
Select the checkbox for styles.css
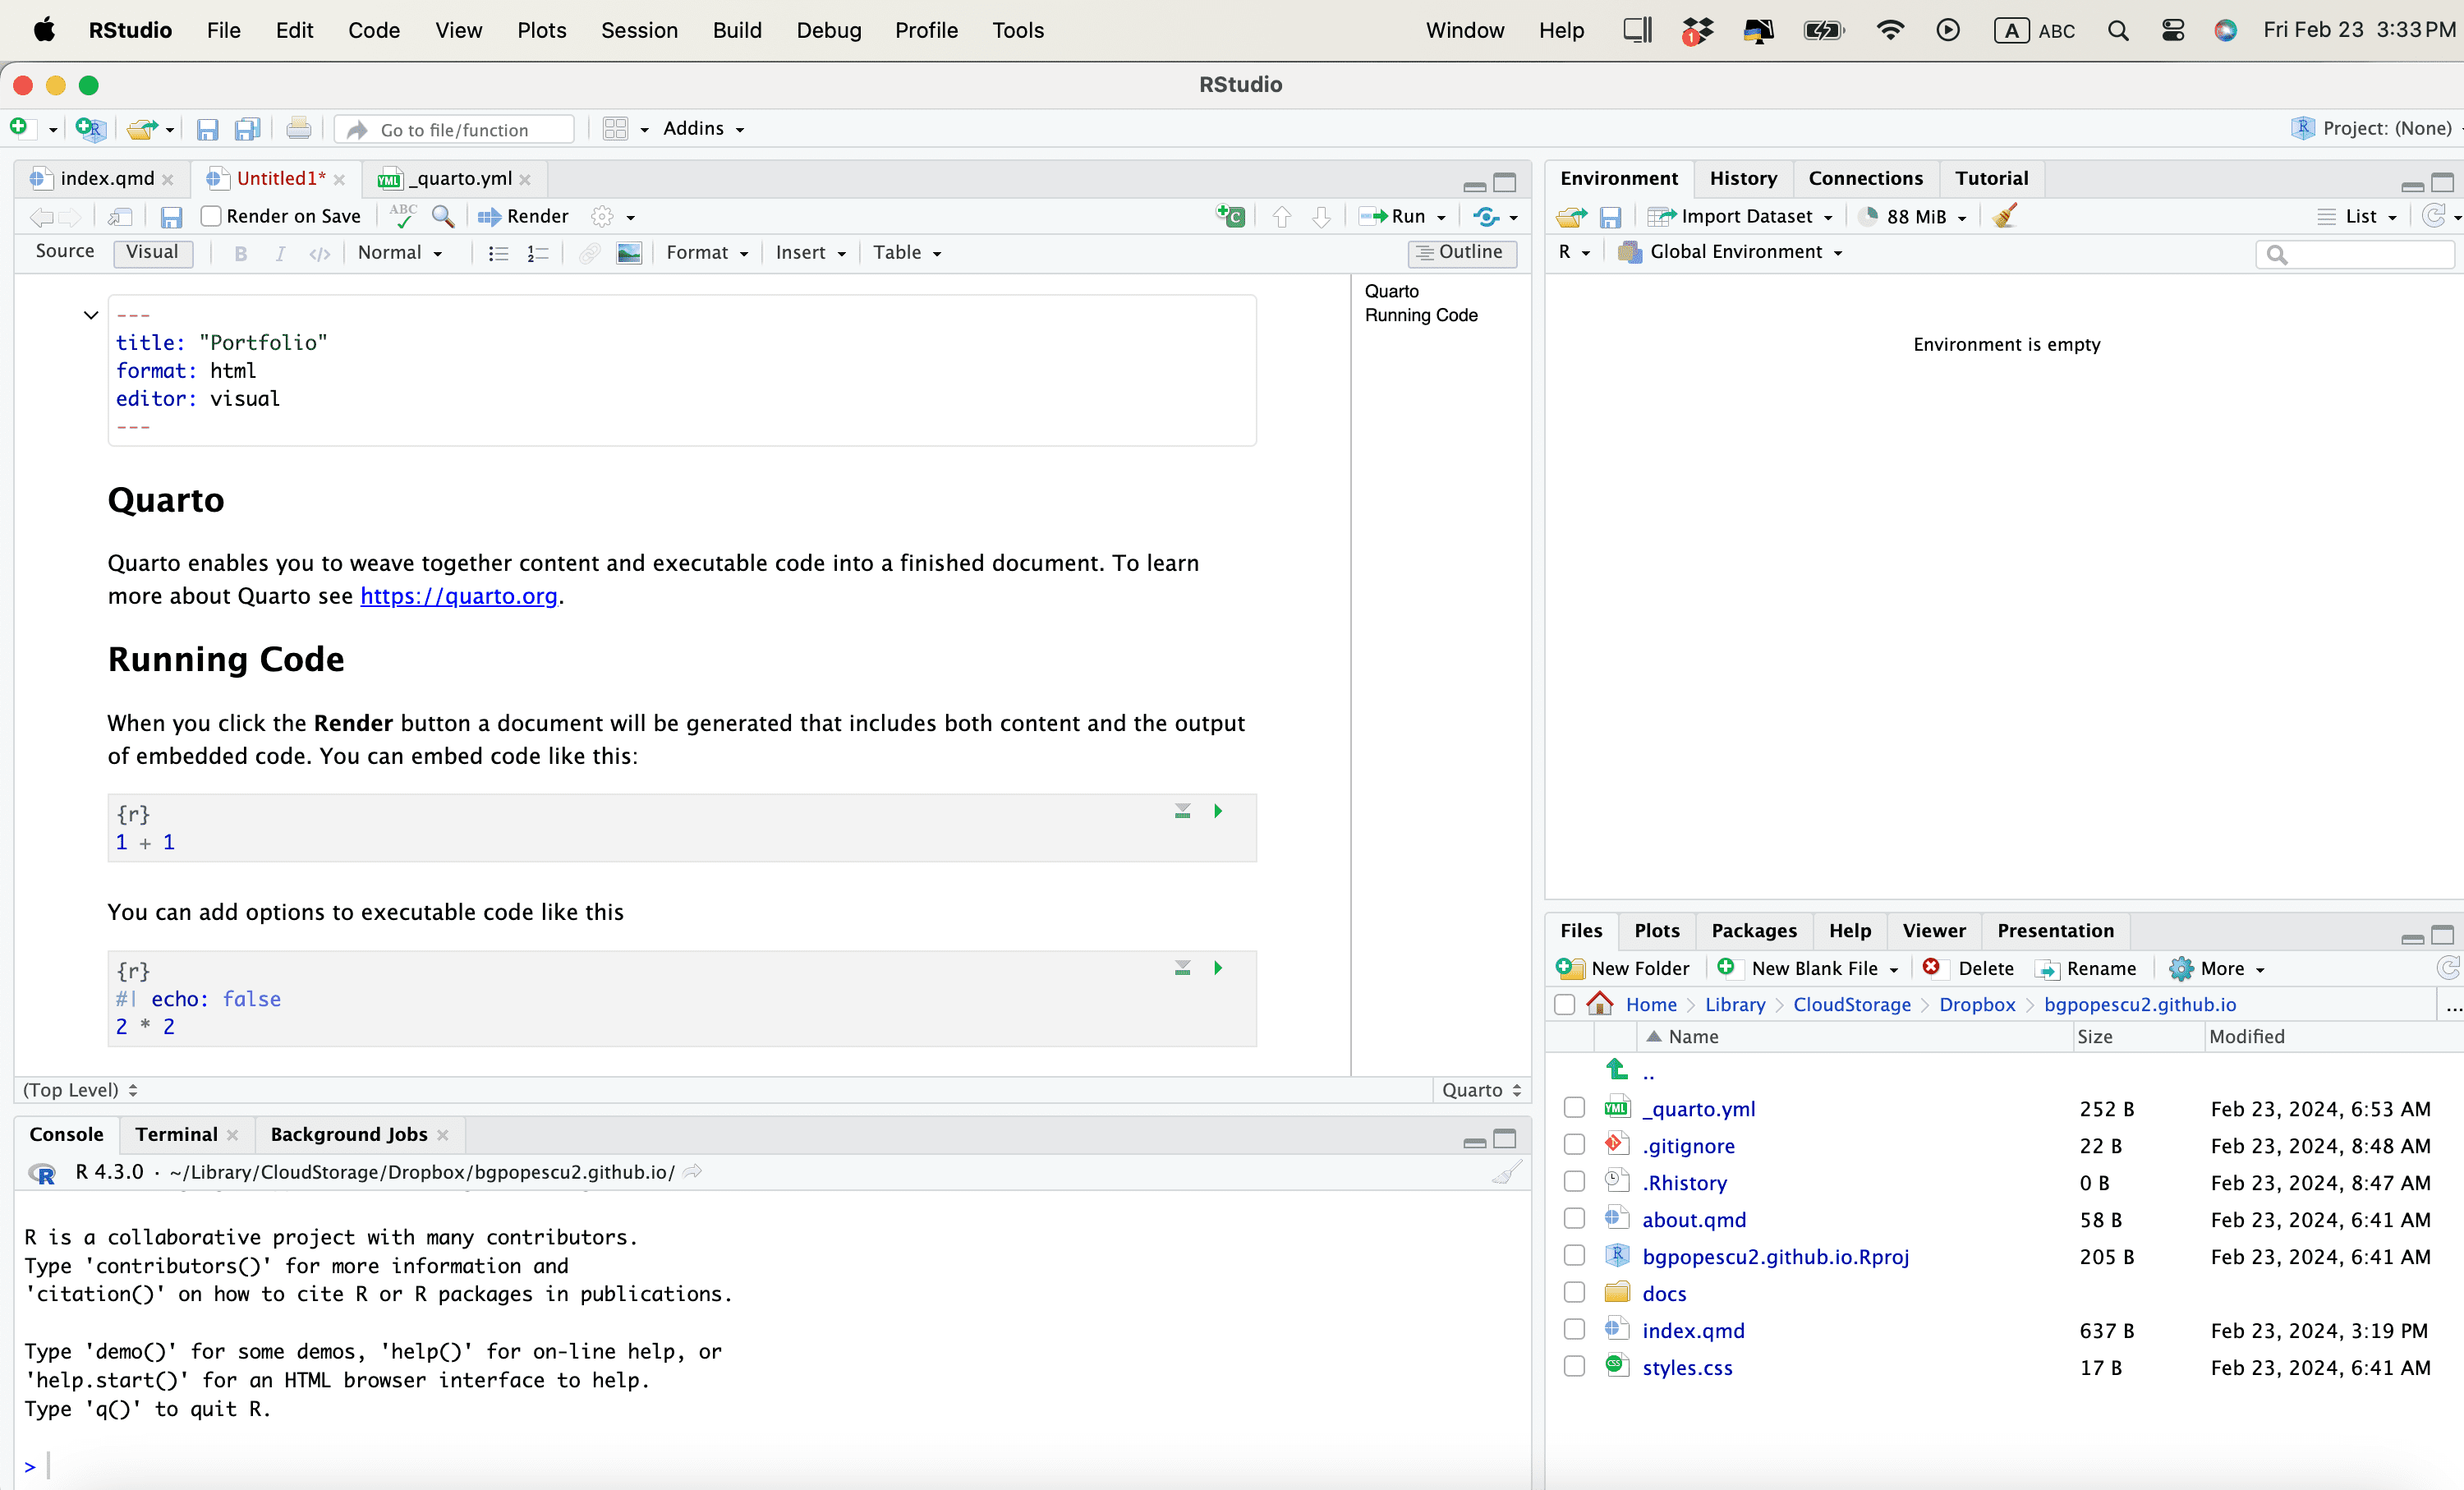tap(1574, 1367)
